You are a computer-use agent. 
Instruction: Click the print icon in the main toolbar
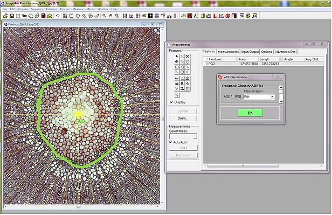37,16
